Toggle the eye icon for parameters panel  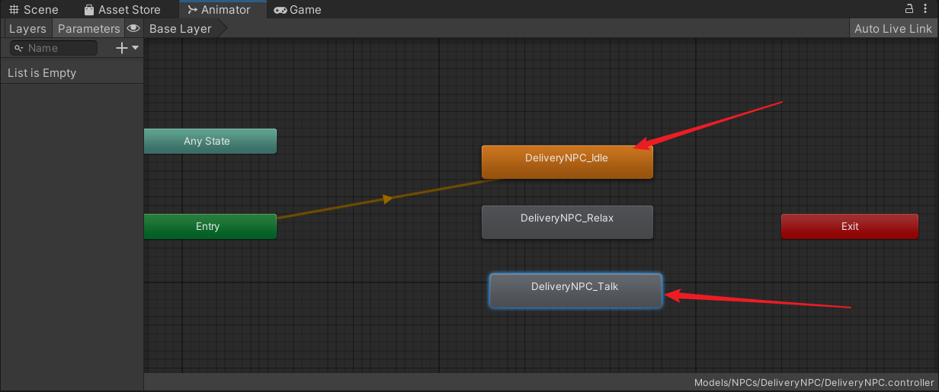[133, 28]
